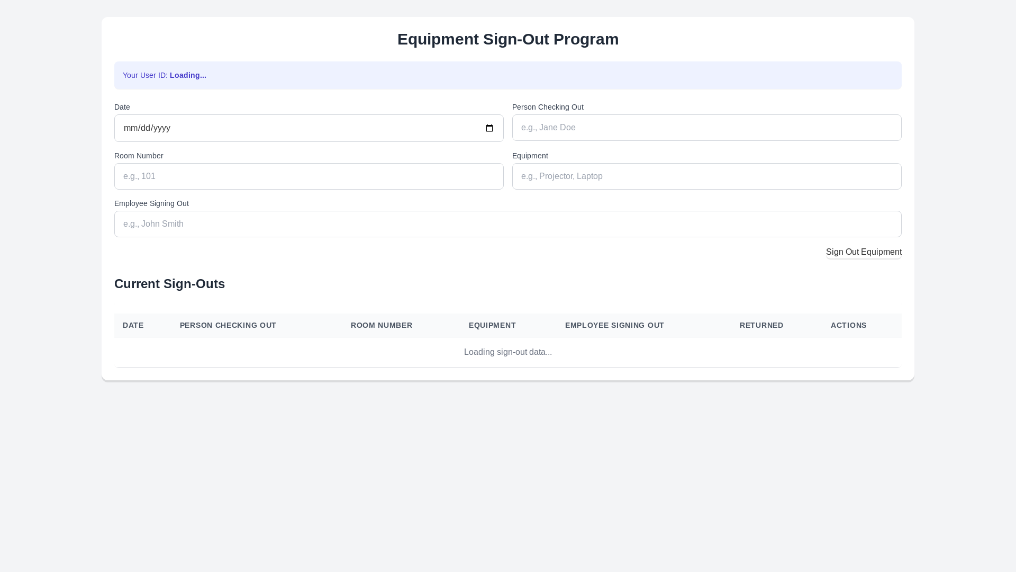Image resolution: width=1016 pixels, height=572 pixels.
Task: Click the 'Loading sign-out data...' message
Action: (508, 352)
